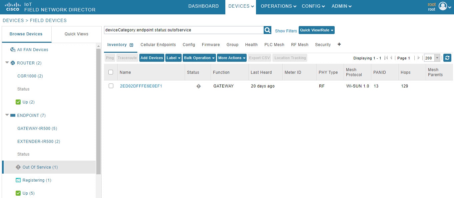This screenshot has width=454, height=198.
Task: Open the Bulk Operation dropdown
Action: 199,58
